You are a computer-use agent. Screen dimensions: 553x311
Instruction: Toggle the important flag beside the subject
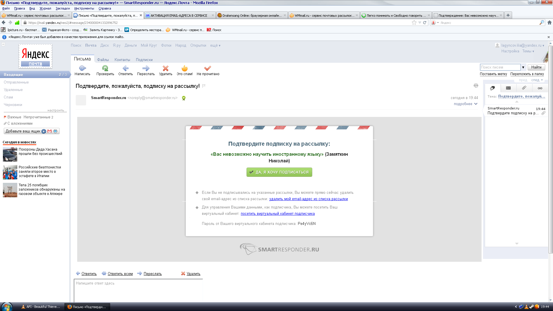pyautogui.click(x=204, y=86)
